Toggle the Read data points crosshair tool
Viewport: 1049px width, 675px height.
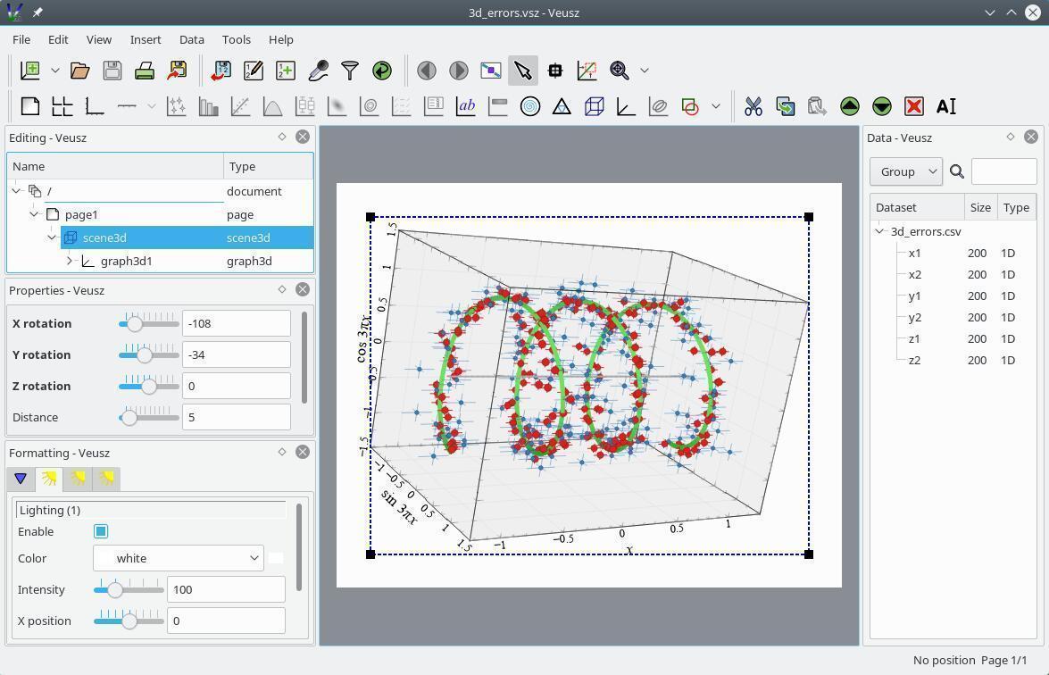coord(555,71)
